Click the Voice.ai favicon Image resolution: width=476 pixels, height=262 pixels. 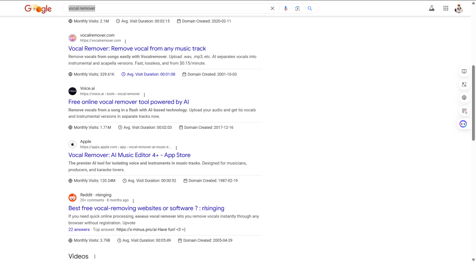[72, 91]
